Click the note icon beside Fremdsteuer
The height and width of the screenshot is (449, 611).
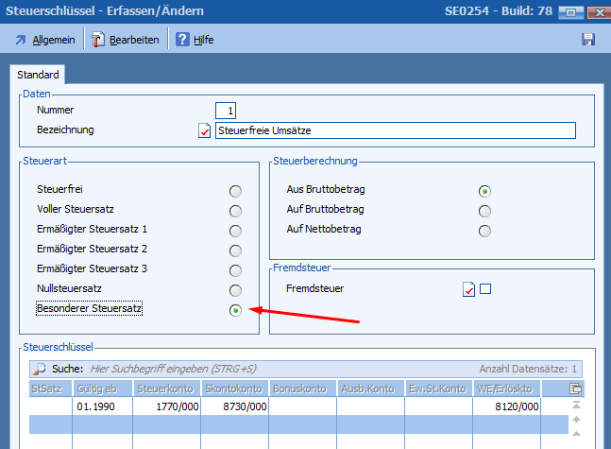[x=468, y=289]
